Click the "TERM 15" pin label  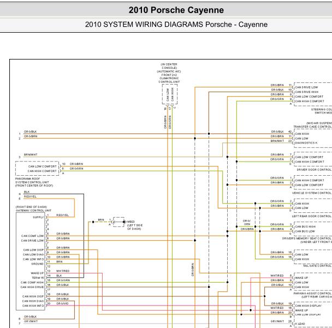pyautogui.click(x=38, y=278)
